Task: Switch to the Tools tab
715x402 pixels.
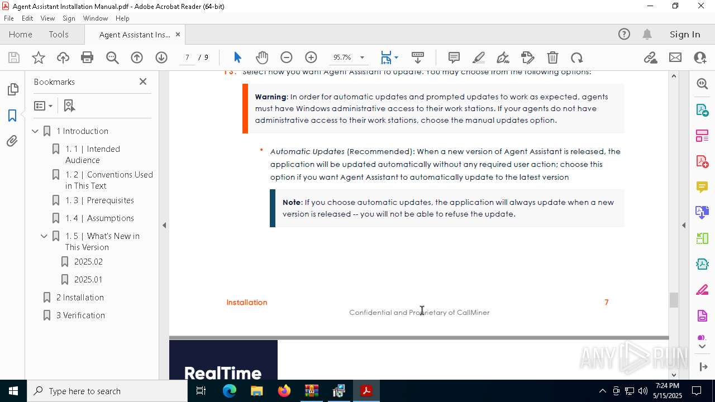Action: pyautogui.click(x=59, y=34)
